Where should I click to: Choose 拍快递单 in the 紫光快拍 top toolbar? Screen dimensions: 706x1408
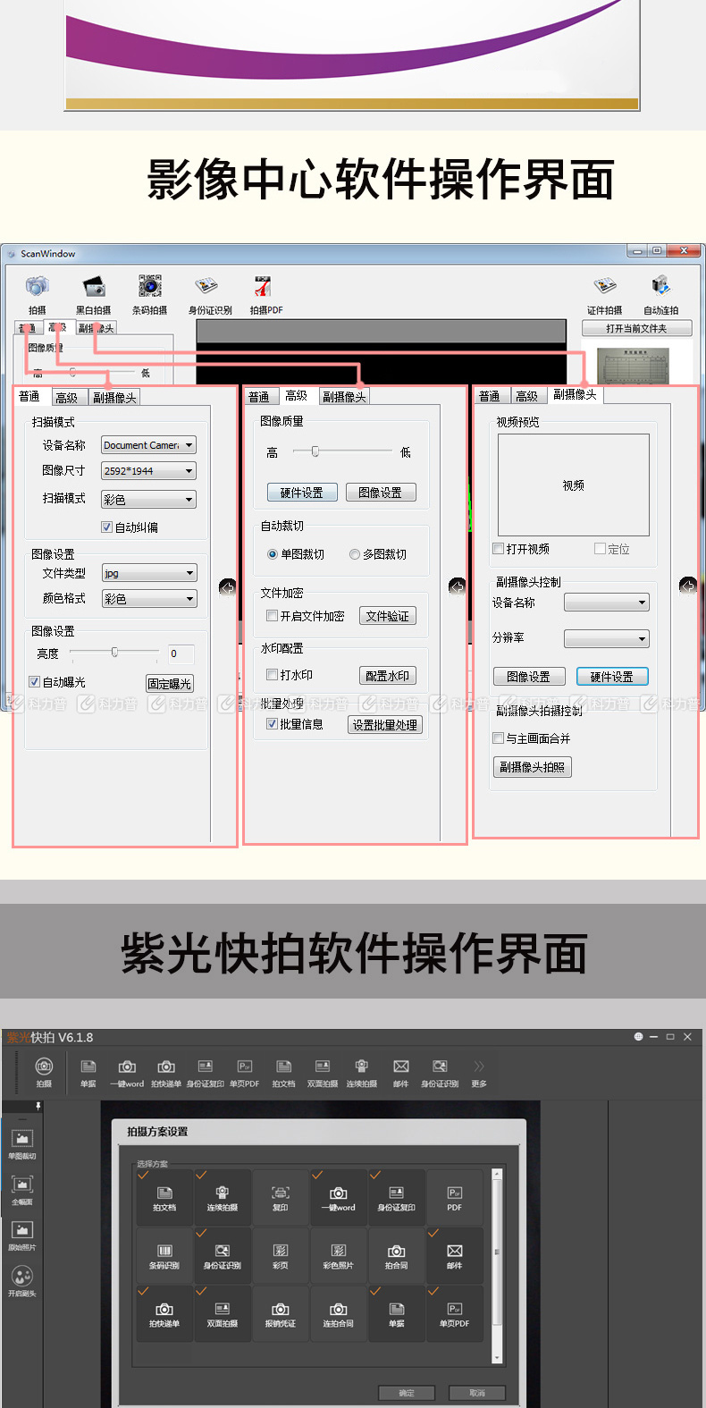166,1074
